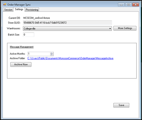Screen dimensions: 142x120
Task: Maximize the Order Manager Sync window
Action: click(128, 5)
